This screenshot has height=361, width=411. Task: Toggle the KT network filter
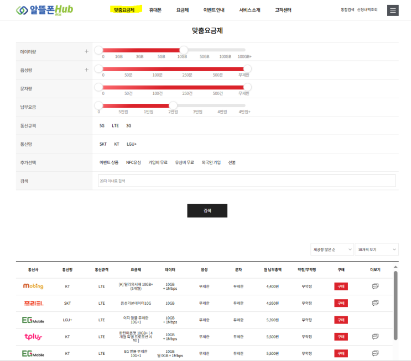click(x=117, y=144)
